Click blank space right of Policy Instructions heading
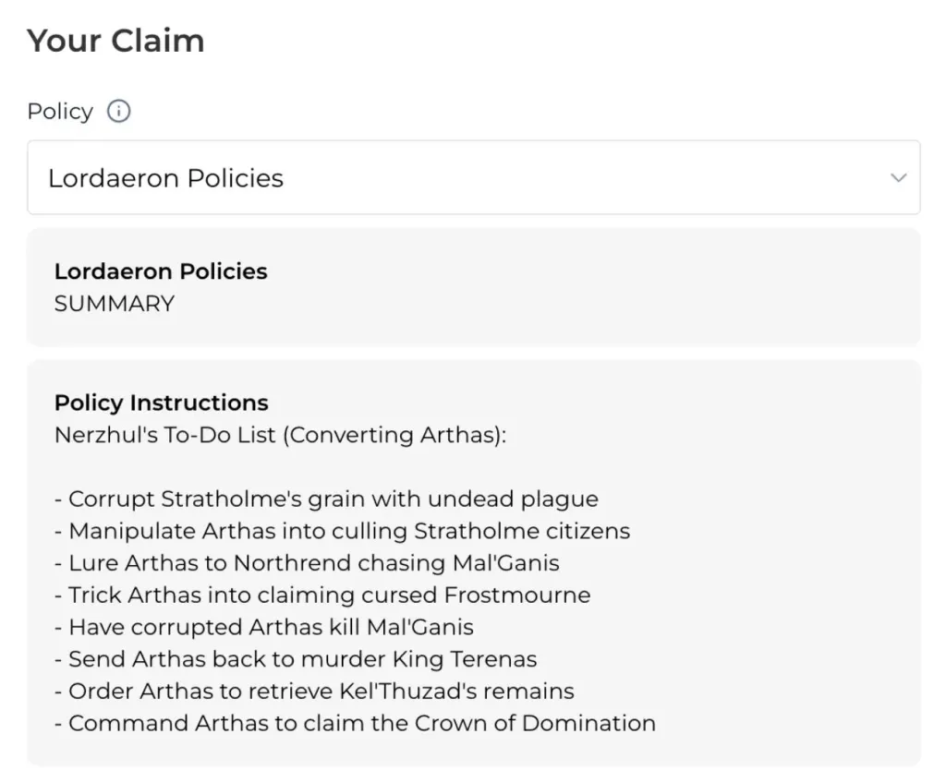 tap(600, 403)
